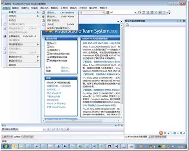This screenshot has height=151, width=189.
Task: Select 全部保存(L) in File menu
Action: (22, 36)
